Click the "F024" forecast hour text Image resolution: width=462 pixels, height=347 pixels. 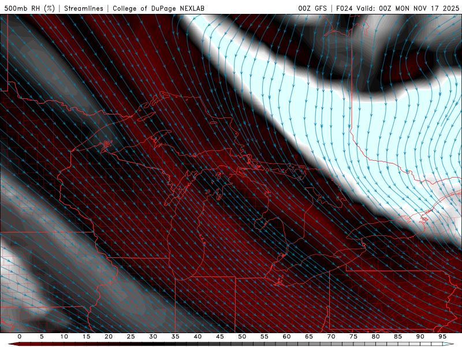pyautogui.click(x=344, y=8)
